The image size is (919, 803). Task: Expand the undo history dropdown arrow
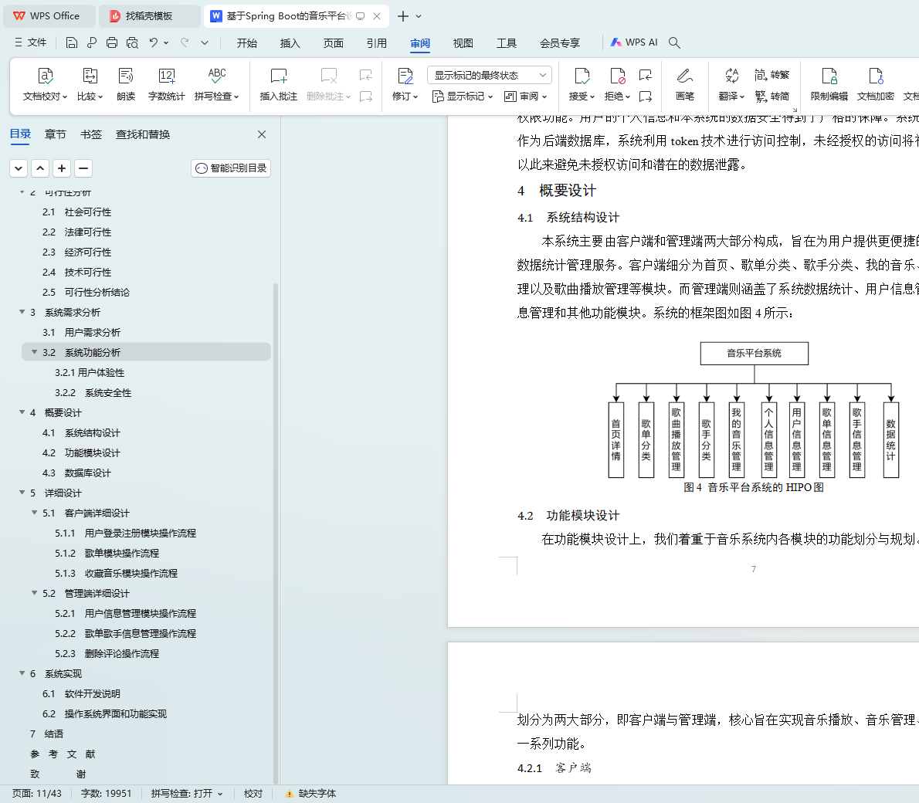[167, 42]
